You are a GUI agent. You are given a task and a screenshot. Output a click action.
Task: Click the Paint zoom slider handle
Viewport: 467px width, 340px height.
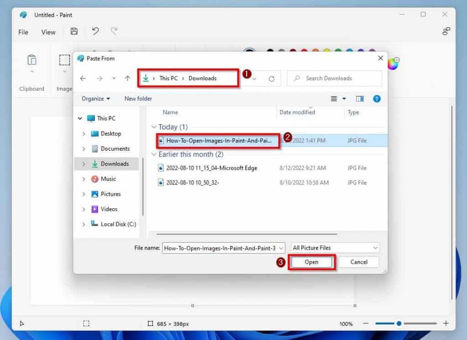pyautogui.click(x=399, y=323)
